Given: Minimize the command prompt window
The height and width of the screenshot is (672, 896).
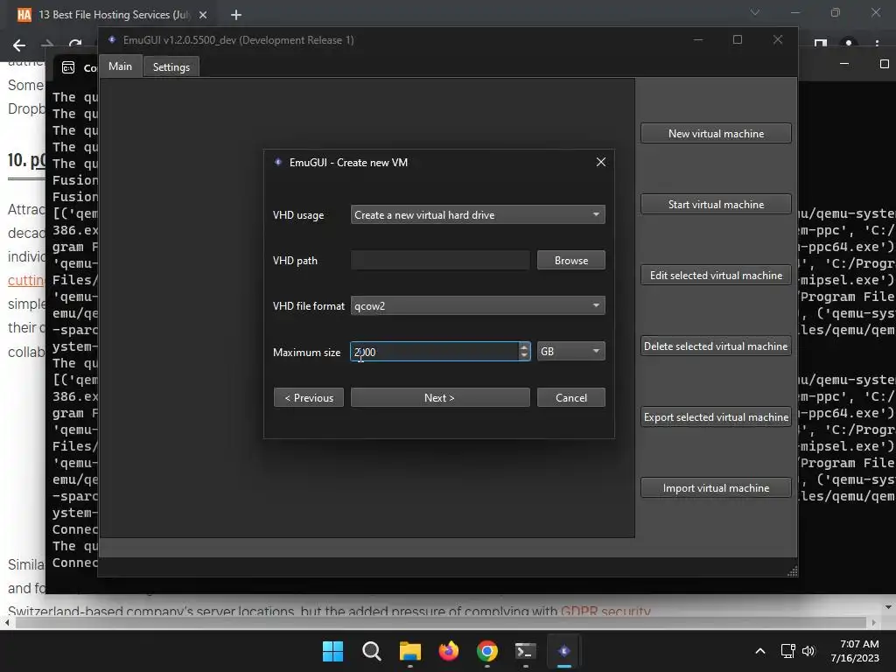Looking at the screenshot, I should coord(844,64).
